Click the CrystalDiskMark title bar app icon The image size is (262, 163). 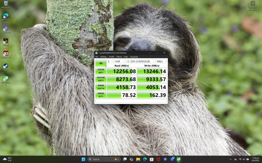(x=97, y=53)
